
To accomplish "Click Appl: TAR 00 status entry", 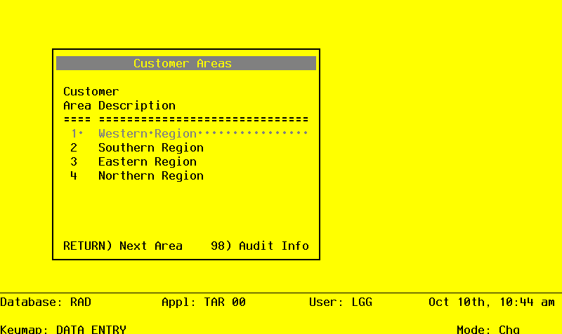I will (204, 302).
